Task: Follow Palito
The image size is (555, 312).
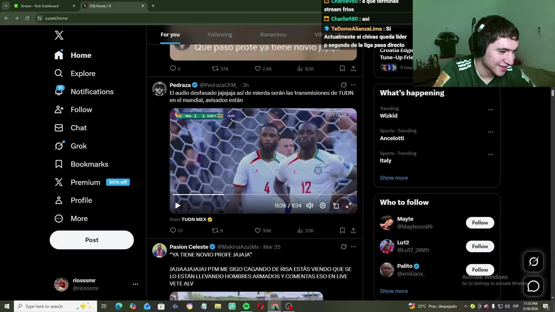Action: point(480,270)
